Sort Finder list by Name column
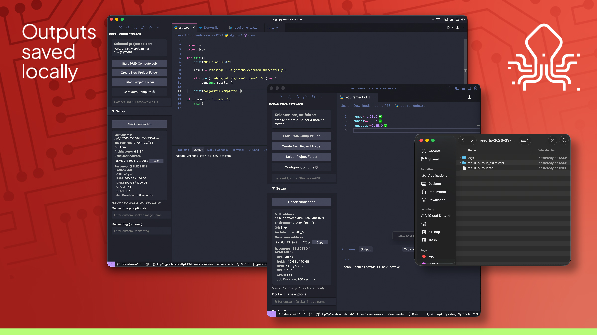The width and height of the screenshot is (597, 335). [472, 150]
